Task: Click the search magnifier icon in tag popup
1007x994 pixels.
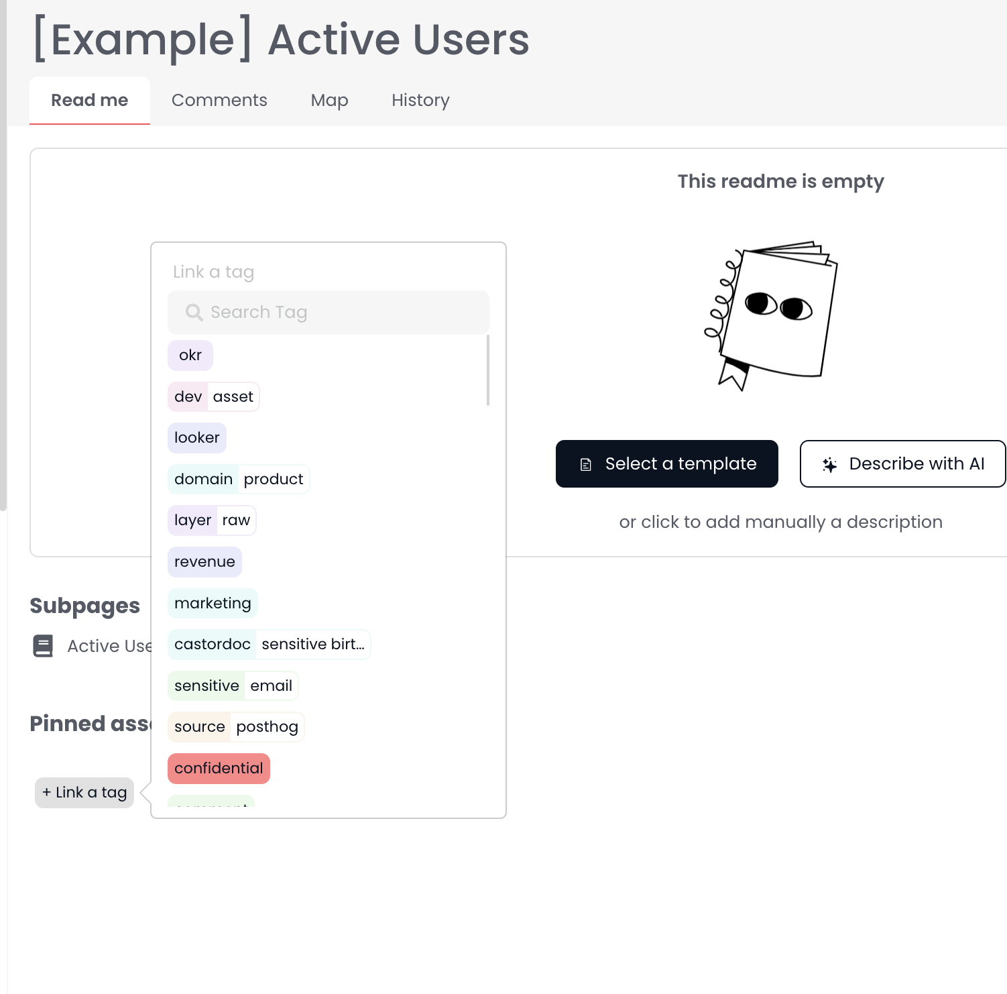Action: point(194,313)
